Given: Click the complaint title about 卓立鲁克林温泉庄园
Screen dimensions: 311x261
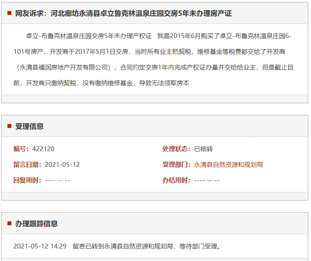Looking at the screenshot, I should tap(123, 13).
